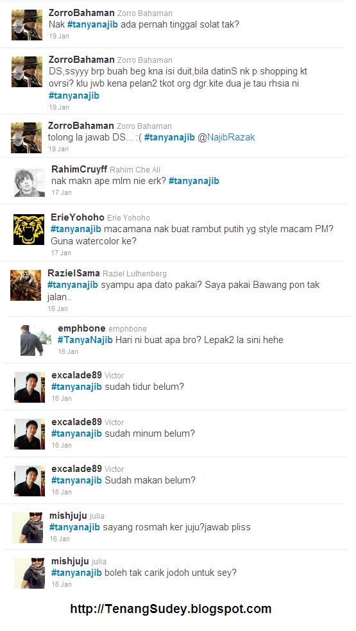Click excalade89 username on 'Sudah makan' tweet
This screenshot has width=356, height=631.
(x=76, y=469)
